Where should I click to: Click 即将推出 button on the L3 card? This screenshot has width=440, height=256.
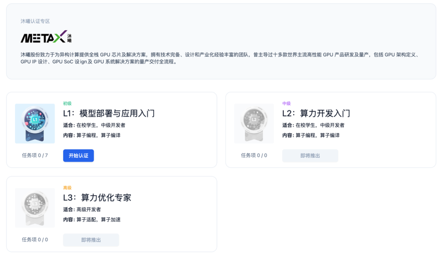[91, 240]
